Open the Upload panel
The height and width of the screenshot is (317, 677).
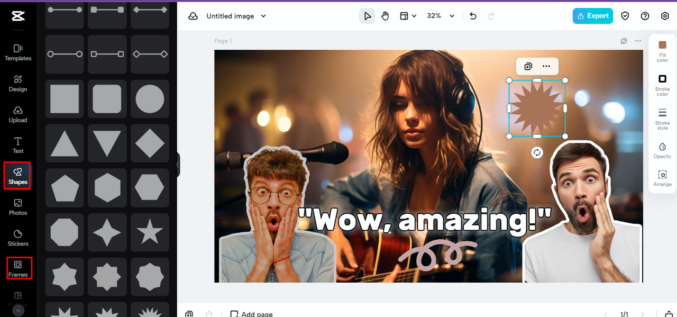18,114
